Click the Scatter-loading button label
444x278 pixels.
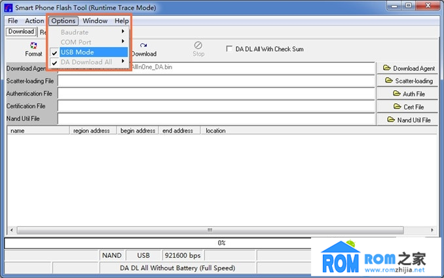pos(414,81)
